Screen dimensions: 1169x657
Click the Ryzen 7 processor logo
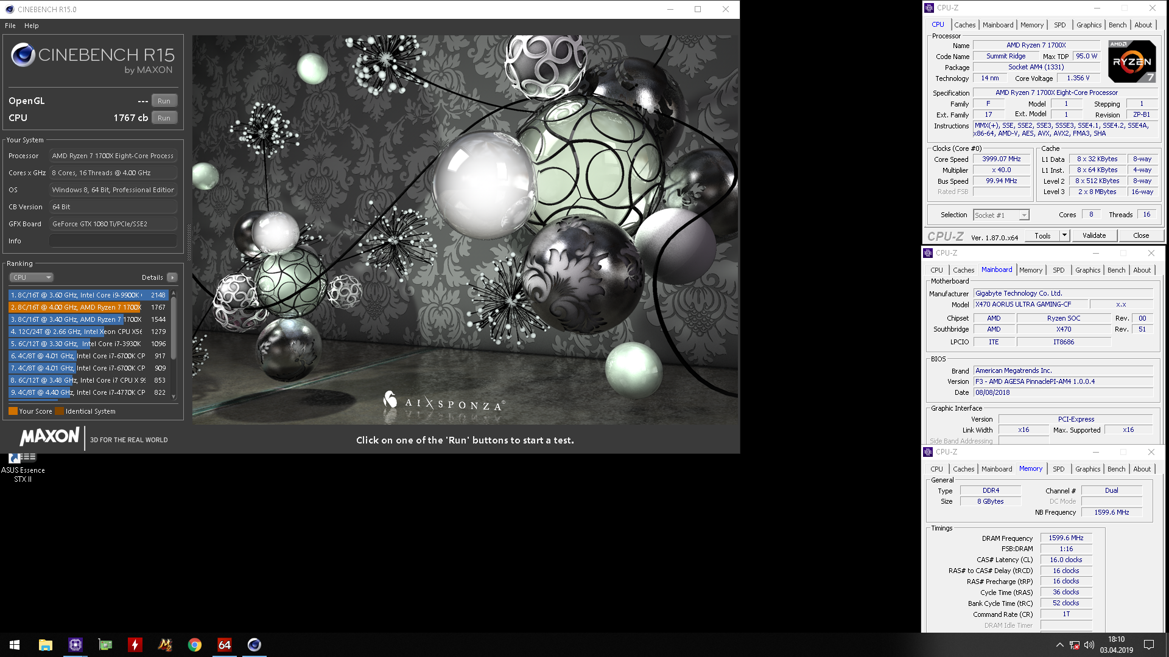1132,61
